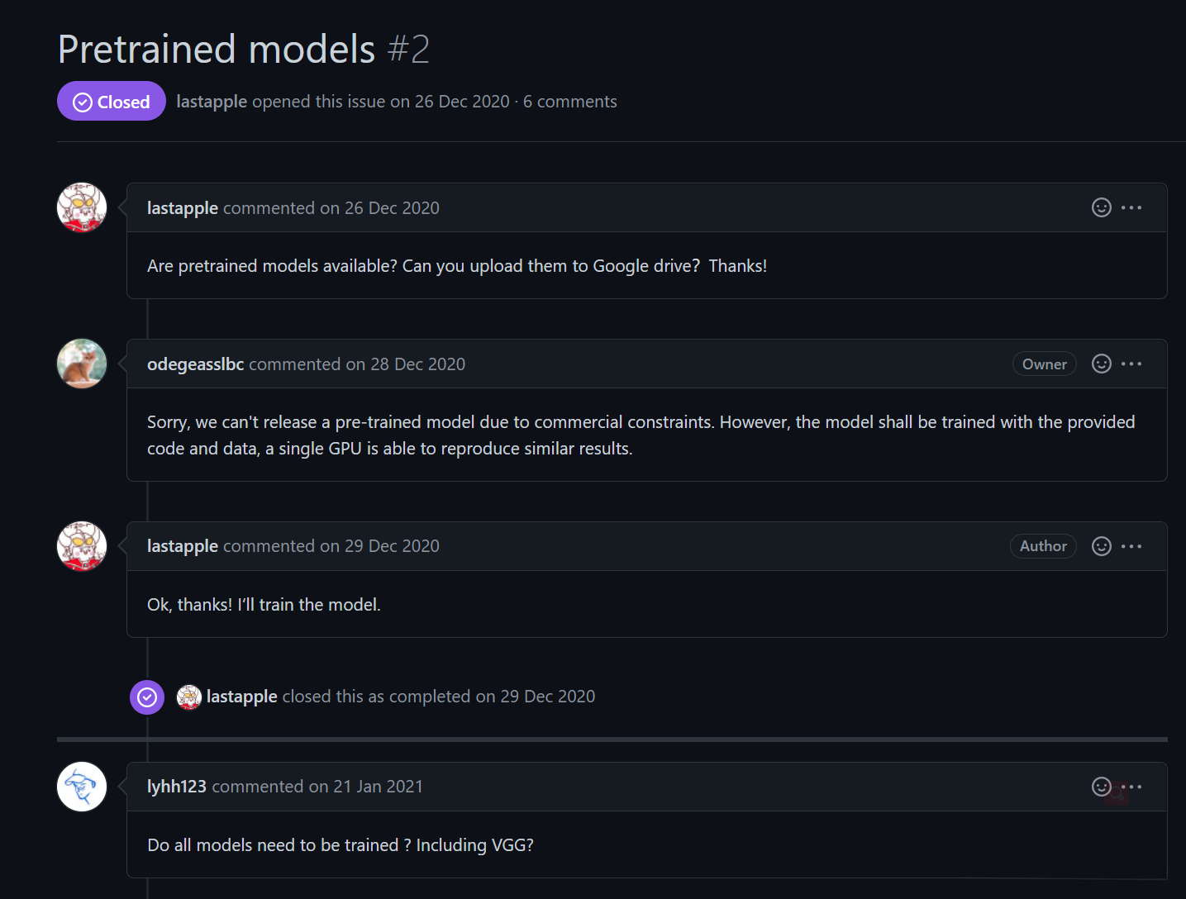
Task: Open options menu on lyhh123's comment
Action: click(1132, 787)
